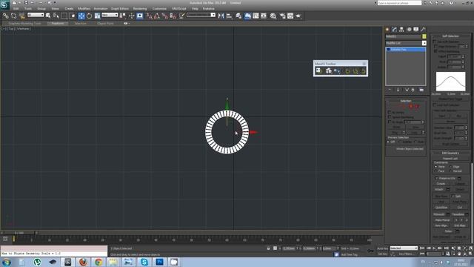The height and width of the screenshot is (267, 474).
Task: Enable Preserve UVs checkbox
Action: tap(436, 178)
